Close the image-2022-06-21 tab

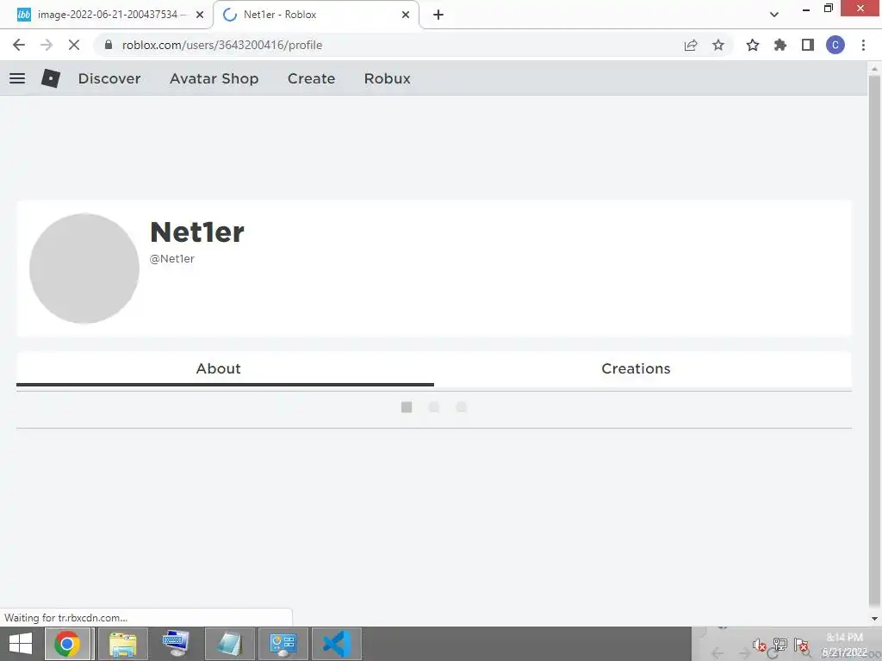200,15
